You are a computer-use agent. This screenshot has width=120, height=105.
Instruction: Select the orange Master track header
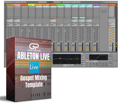coord(112,5)
